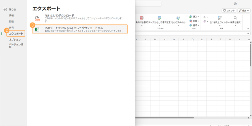Open the 共有 page in the sidebar

coord(11,28)
